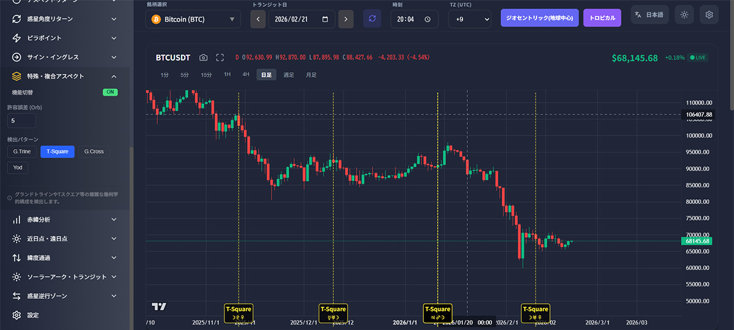734x330 pixels.
Task: Expand the 赤緯分析 section
Action: coord(65,219)
